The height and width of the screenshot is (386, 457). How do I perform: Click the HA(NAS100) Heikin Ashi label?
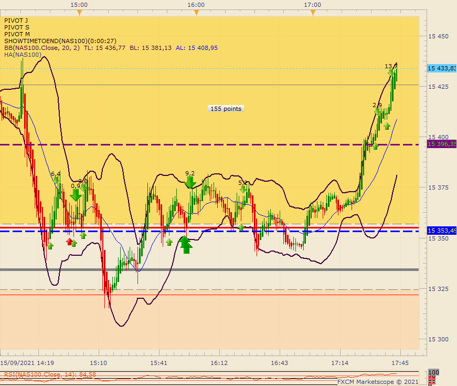[x=23, y=55]
